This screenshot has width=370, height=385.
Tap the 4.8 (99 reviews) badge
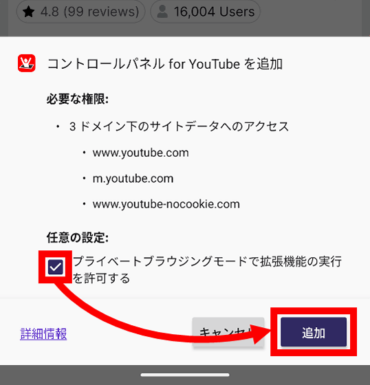tap(81, 12)
